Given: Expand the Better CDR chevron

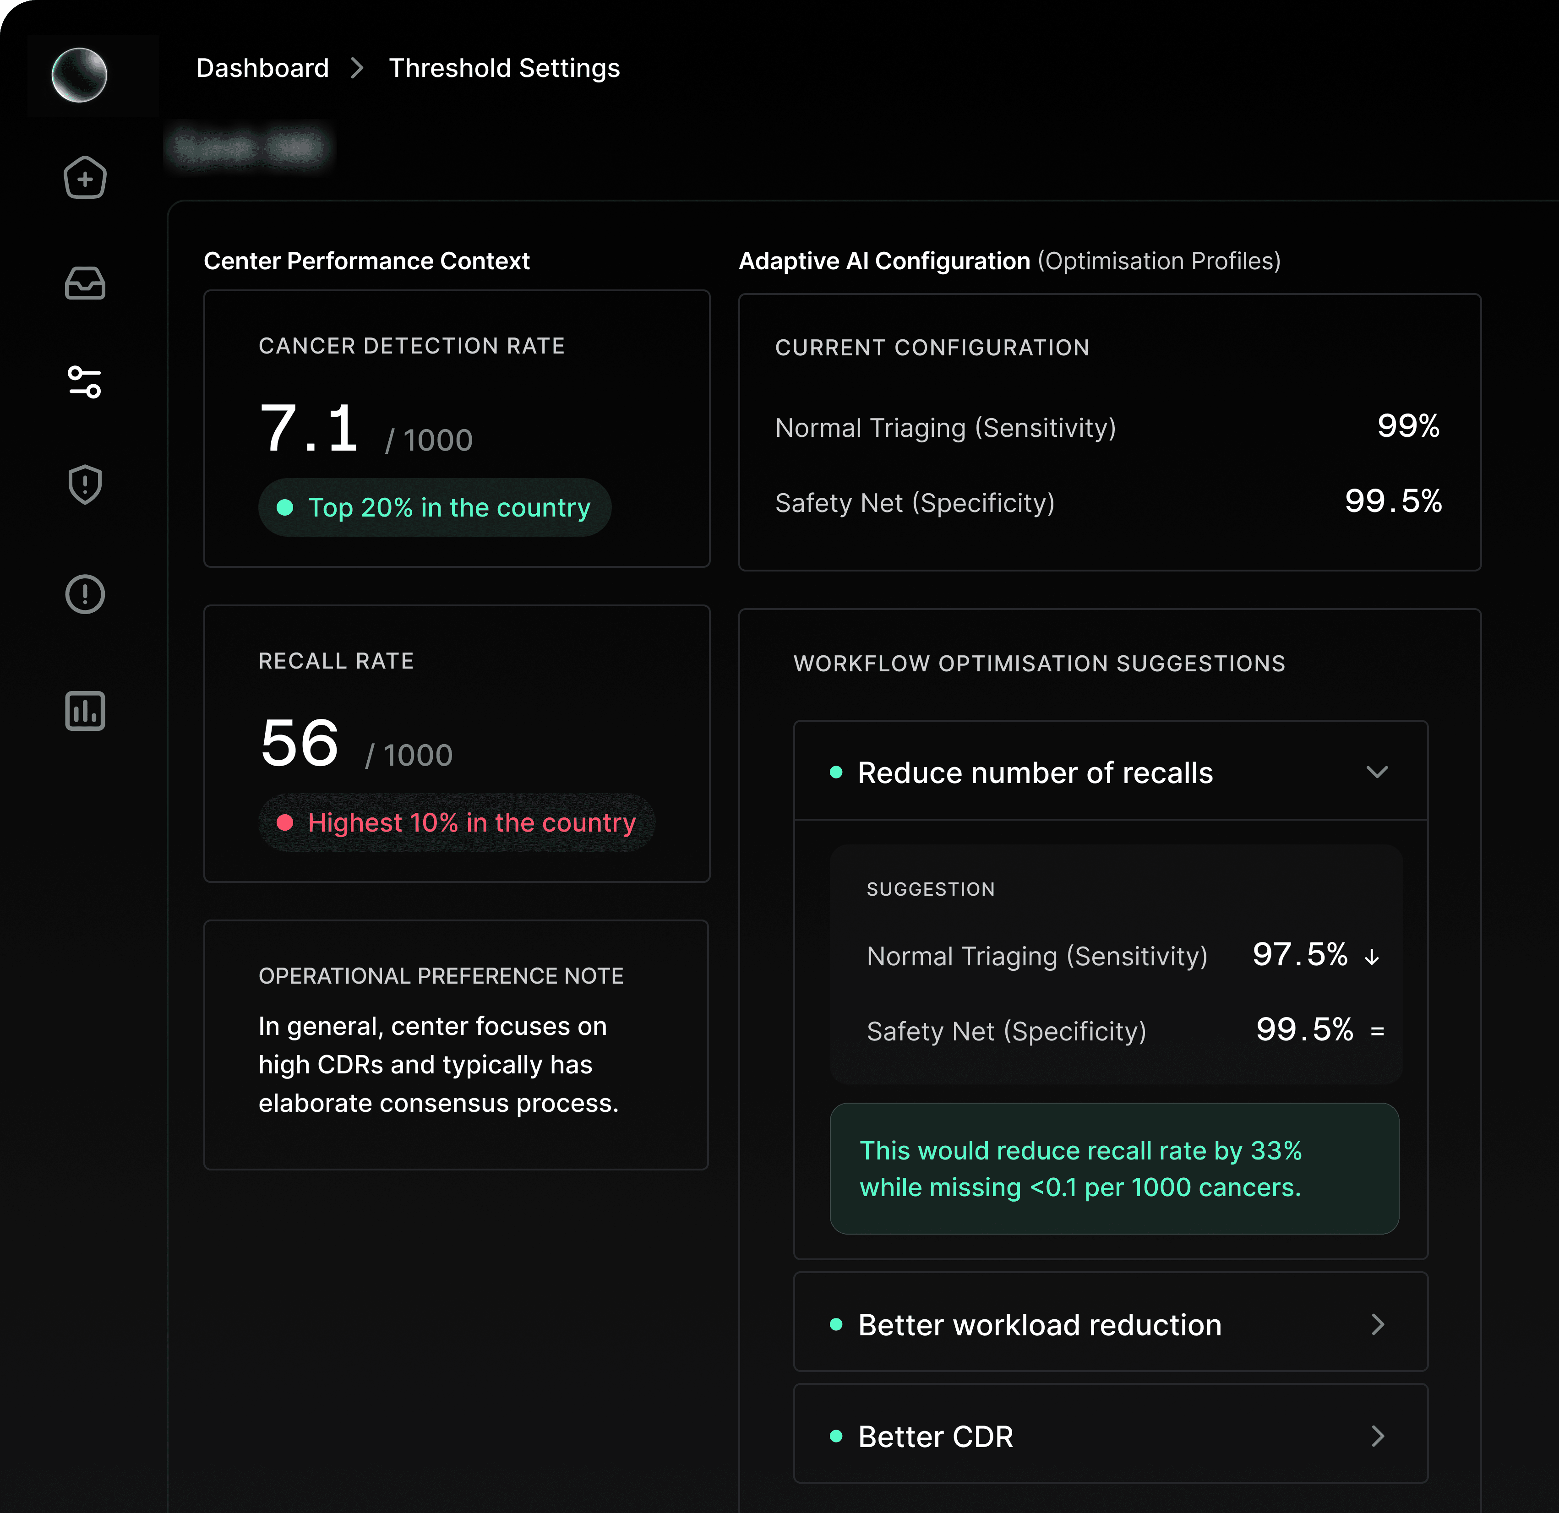Looking at the screenshot, I should (x=1378, y=1436).
